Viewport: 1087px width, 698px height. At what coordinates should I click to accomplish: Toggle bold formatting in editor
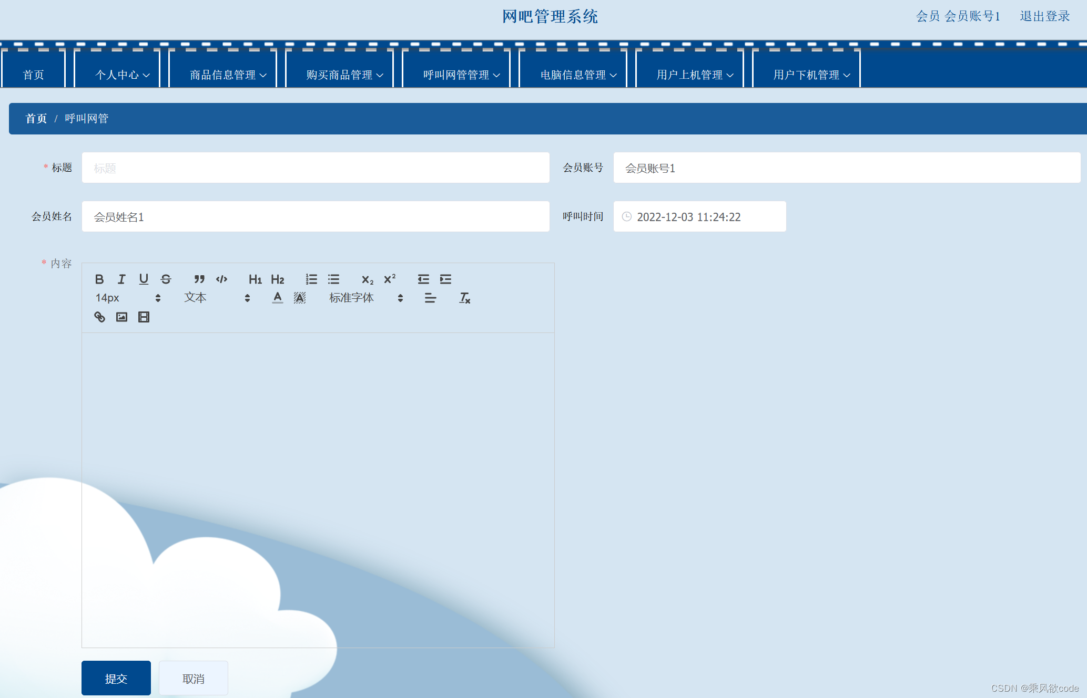point(99,279)
